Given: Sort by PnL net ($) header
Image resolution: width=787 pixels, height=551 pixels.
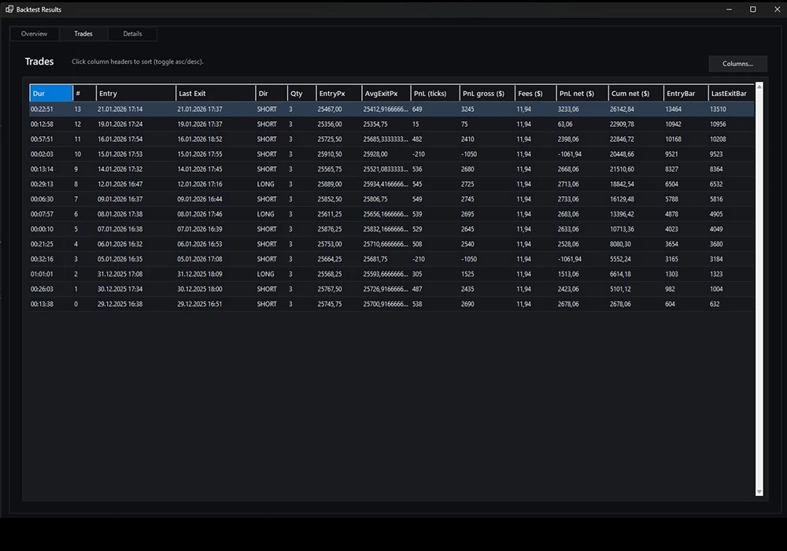Looking at the screenshot, I should click(x=582, y=94).
